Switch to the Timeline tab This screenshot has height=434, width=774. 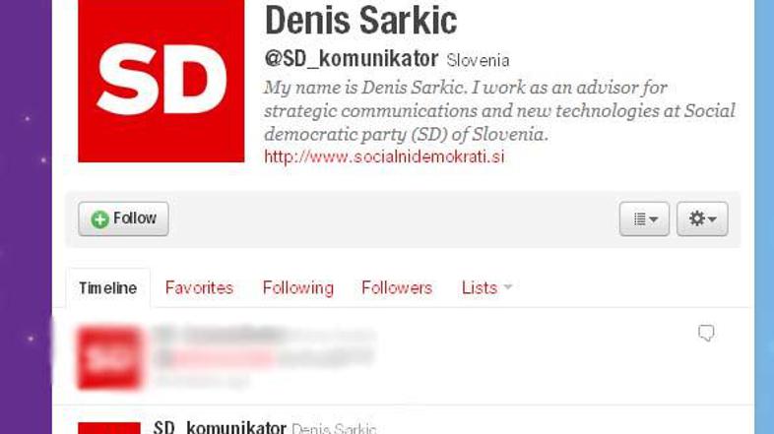coord(108,288)
